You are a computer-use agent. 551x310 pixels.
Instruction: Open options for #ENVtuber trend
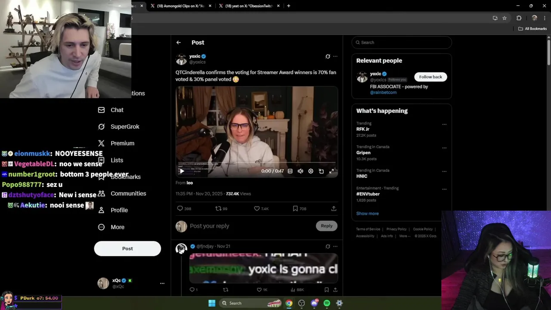[444, 189]
